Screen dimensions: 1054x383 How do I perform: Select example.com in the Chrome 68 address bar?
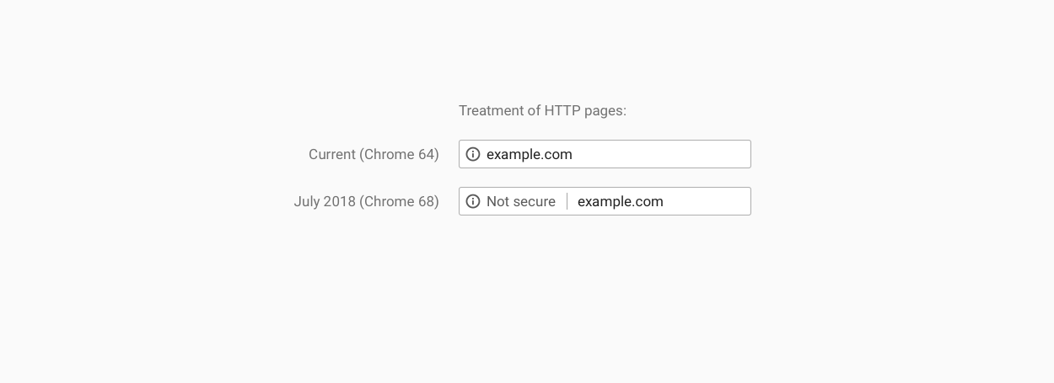tap(621, 201)
